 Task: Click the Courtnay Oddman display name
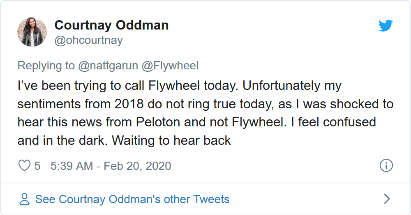click(x=111, y=25)
